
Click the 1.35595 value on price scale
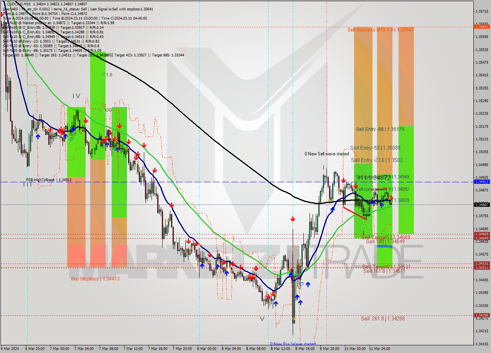[482, 37]
